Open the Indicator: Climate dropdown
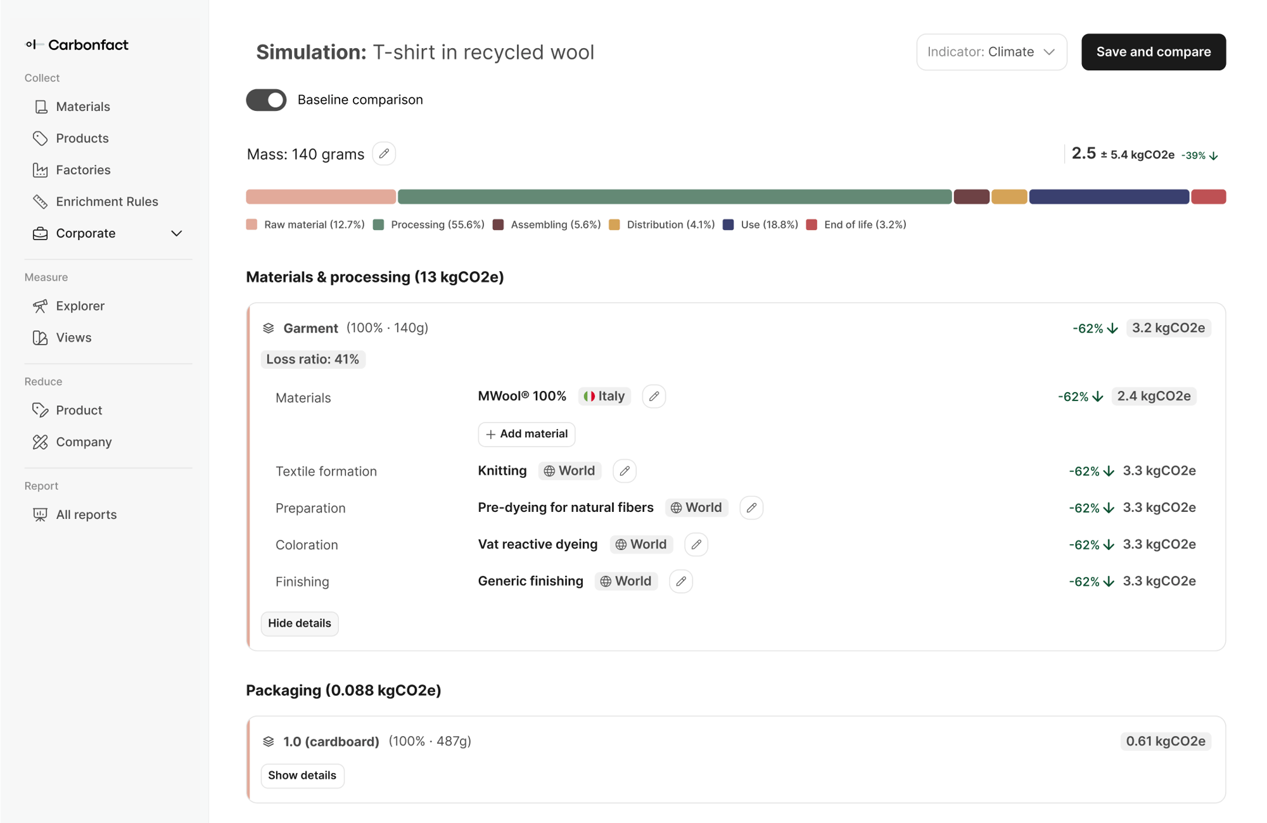 991,52
